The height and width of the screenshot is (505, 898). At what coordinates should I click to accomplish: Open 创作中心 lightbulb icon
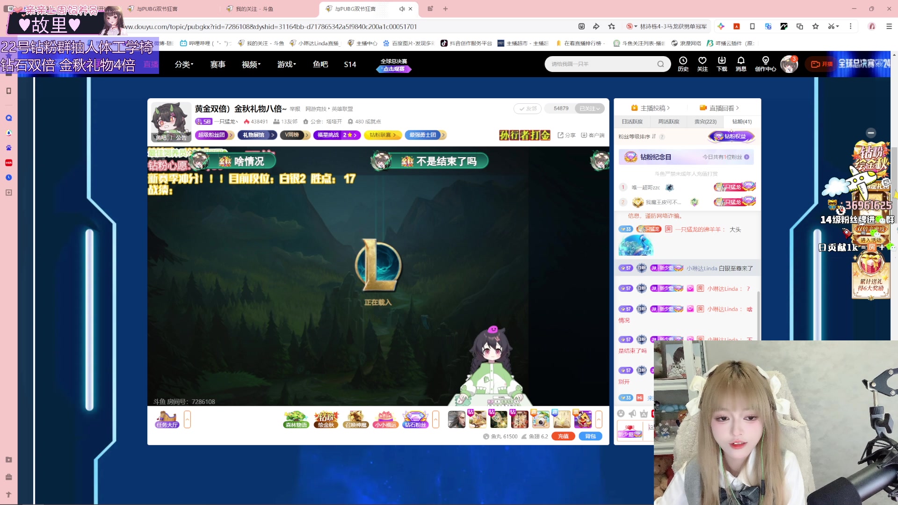[766, 64]
